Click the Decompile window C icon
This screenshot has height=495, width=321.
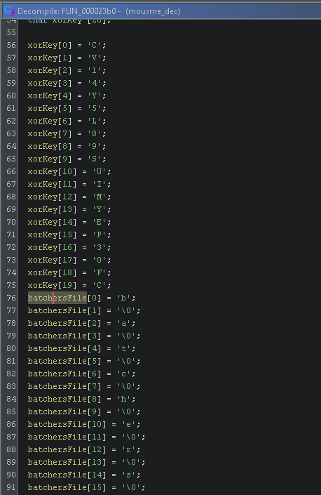[9, 11]
